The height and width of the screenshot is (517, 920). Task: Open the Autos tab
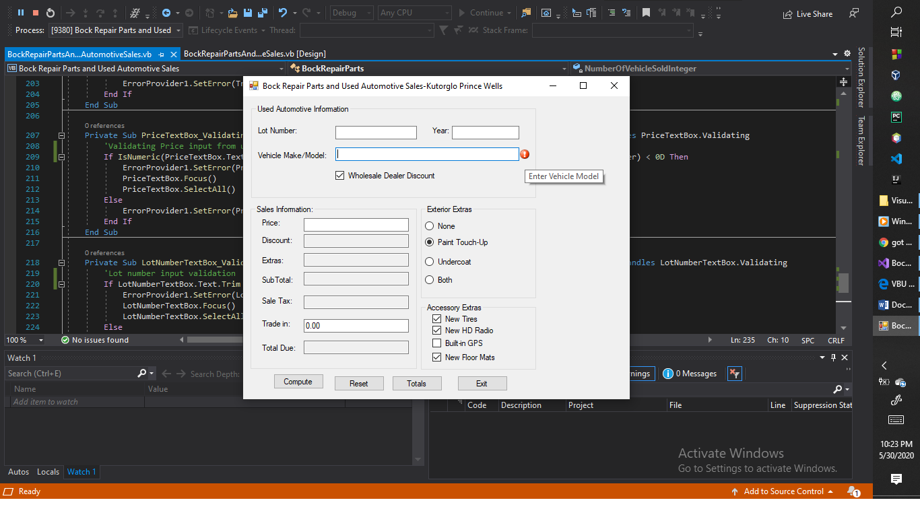tap(18, 472)
